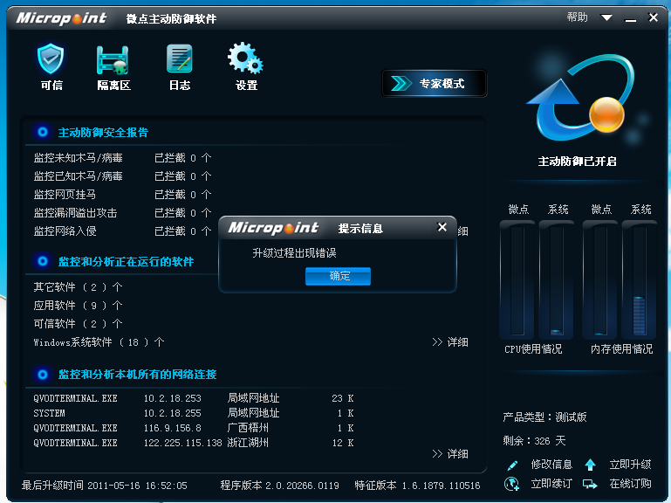Select QVODTERMINAL.EXE row for 广西梧州
Image resolution: width=671 pixels, height=503 pixels.
(194, 428)
